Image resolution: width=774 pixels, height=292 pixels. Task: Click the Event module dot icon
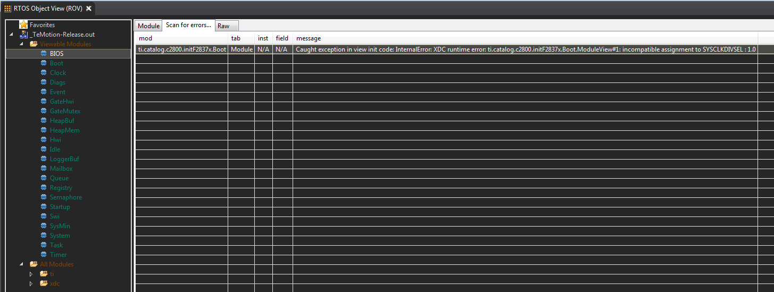tap(44, 92)
